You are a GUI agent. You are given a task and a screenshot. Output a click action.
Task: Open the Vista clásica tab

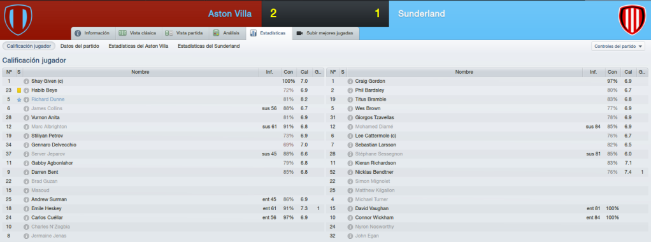pyautogui.click(x=138, y=32)
